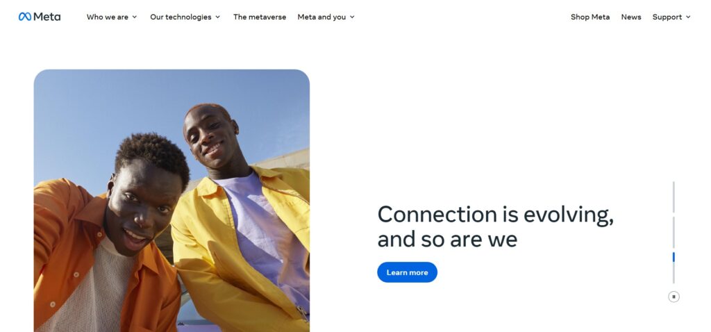This screenshot has height=332, width=711.
Task: Pause the hero carousel autoplay
Action: pos(674,297)
